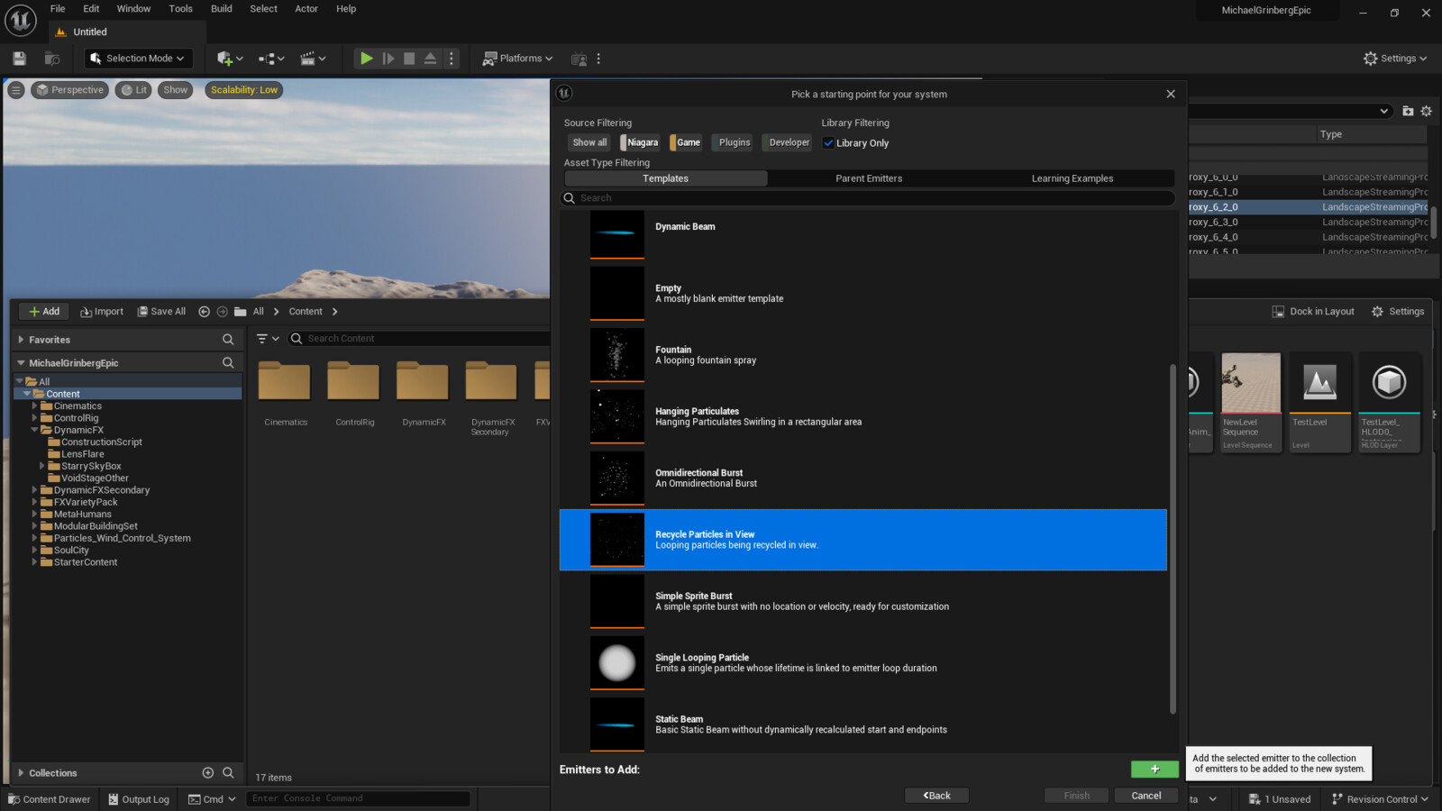Open the Platforms dropdown
The image size is (1442, 811).
click(518, 59)
